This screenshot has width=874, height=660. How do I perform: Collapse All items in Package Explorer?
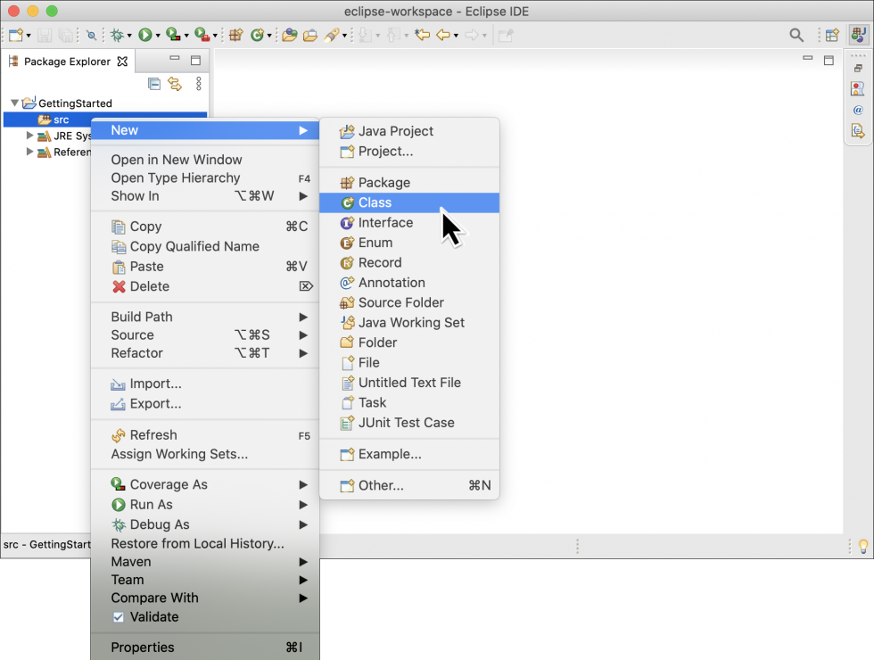coord(153,83)
